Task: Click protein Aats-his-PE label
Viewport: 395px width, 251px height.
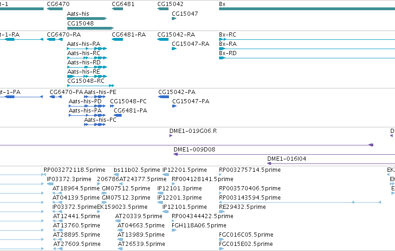Action: (100, 92)
